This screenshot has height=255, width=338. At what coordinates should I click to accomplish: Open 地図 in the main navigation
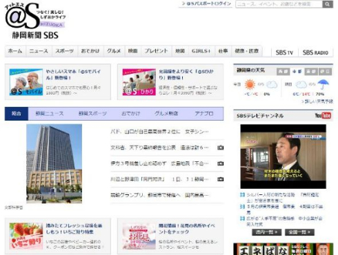[x=180, y=51]
